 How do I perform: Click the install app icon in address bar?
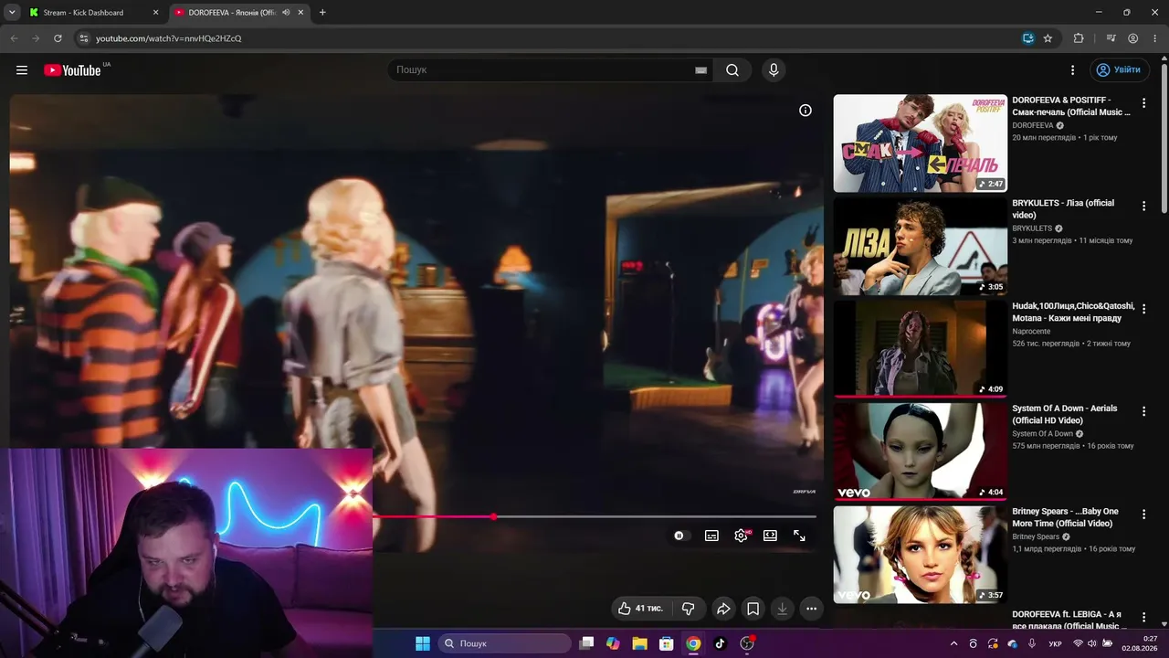point(1027,38)
